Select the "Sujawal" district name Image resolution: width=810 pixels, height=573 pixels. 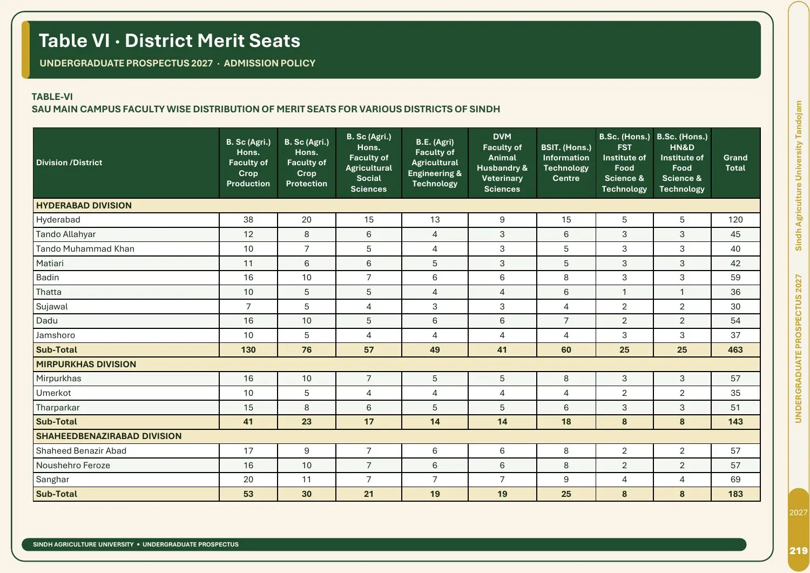click(x=52, y=307)
